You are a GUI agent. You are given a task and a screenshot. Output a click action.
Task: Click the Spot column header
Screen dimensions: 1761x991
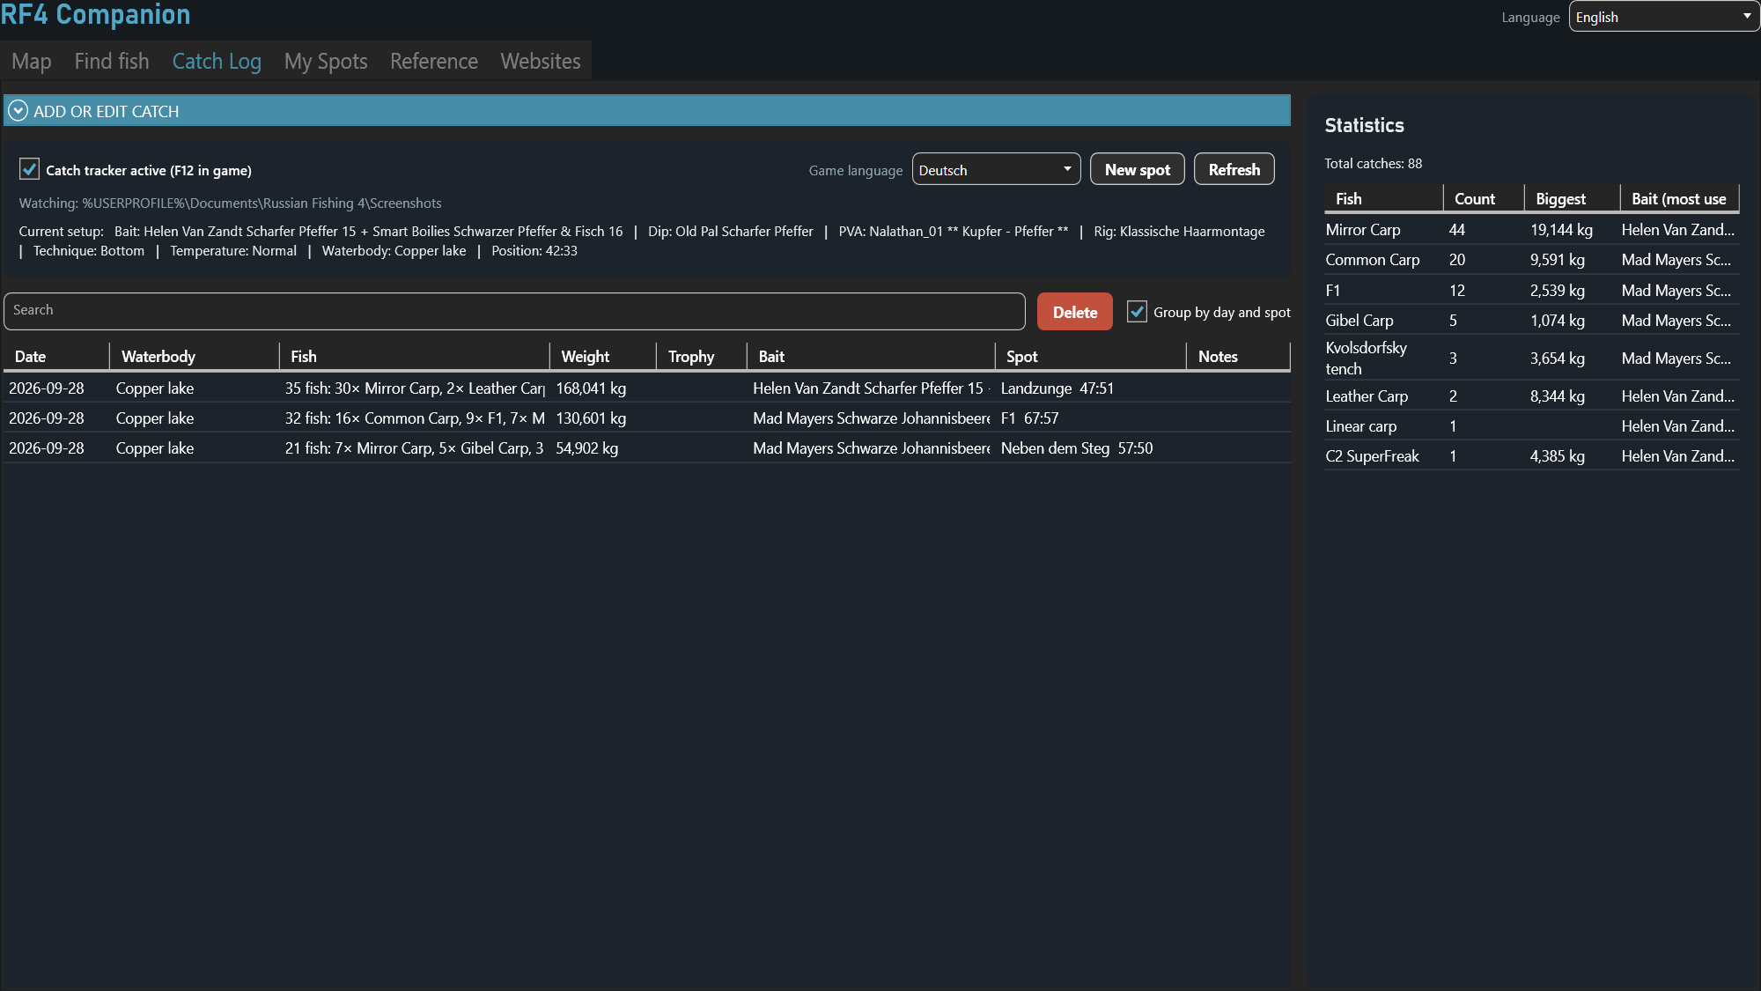[x=1091, y=357]
